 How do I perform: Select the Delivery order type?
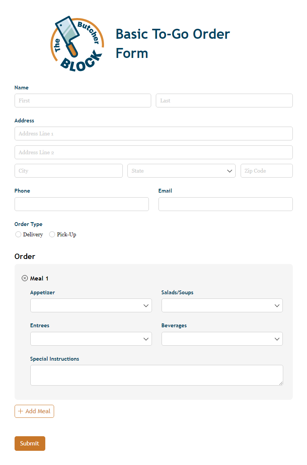point(18,234)
